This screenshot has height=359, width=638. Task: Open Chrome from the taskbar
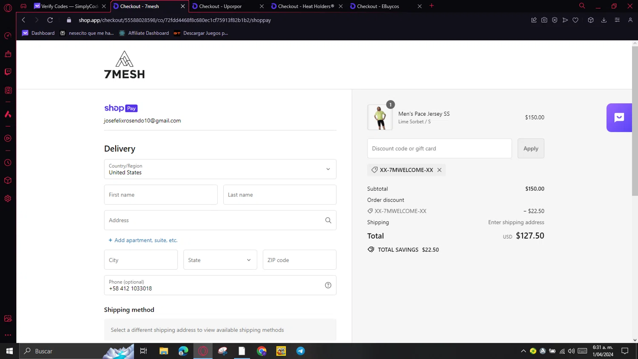262,351
